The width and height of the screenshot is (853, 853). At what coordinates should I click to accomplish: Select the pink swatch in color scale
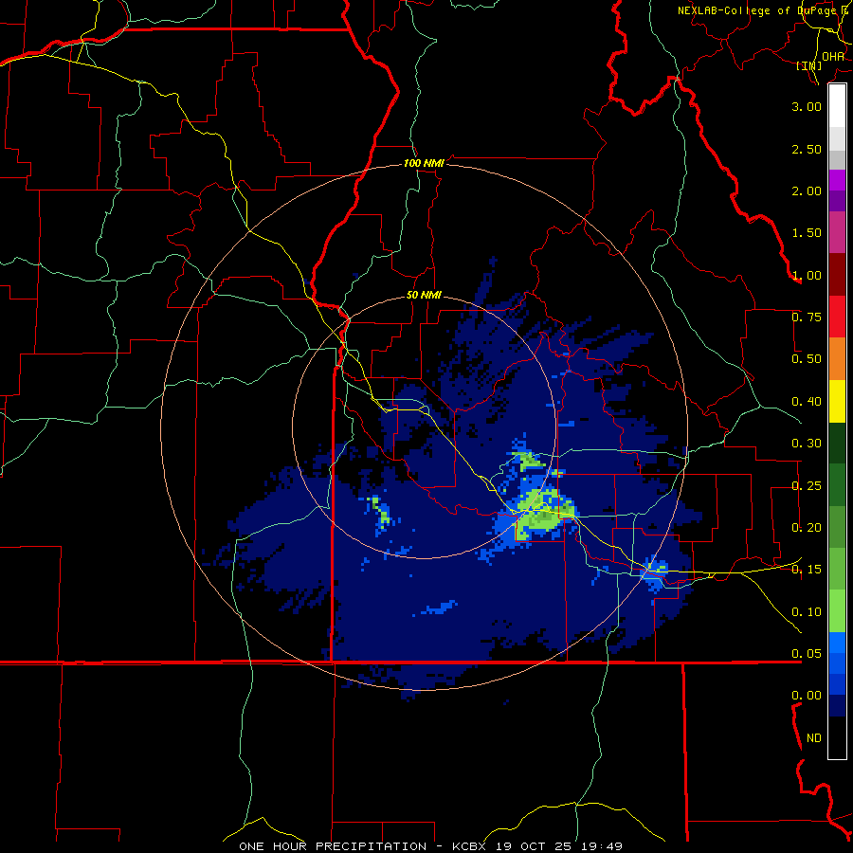click(837, 233)
